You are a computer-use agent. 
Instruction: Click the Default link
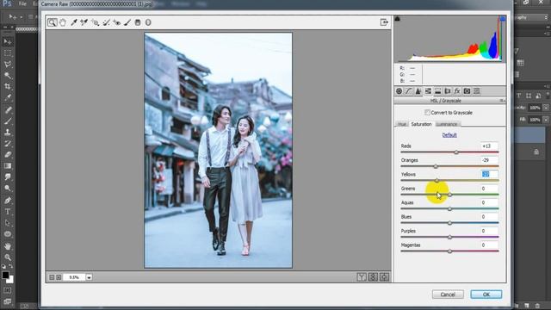pos(449,135)
